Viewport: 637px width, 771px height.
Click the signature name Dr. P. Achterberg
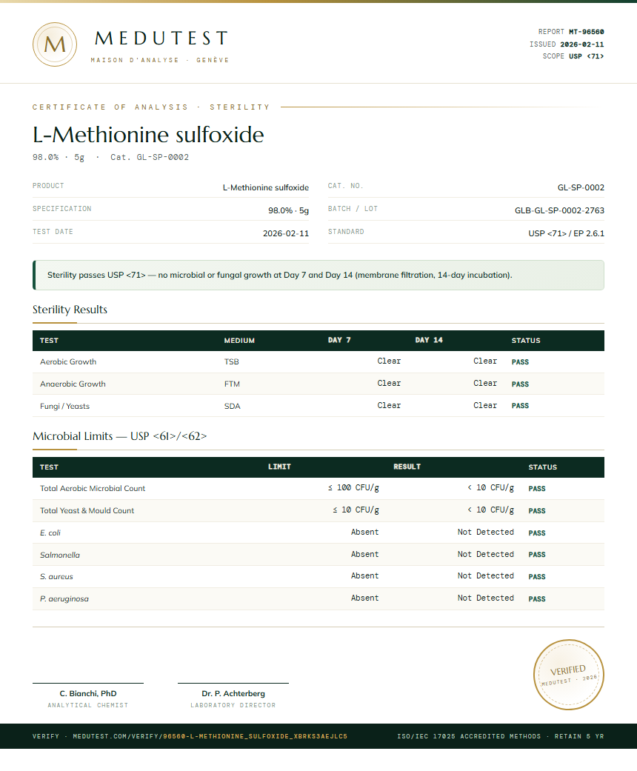[233, 694]
